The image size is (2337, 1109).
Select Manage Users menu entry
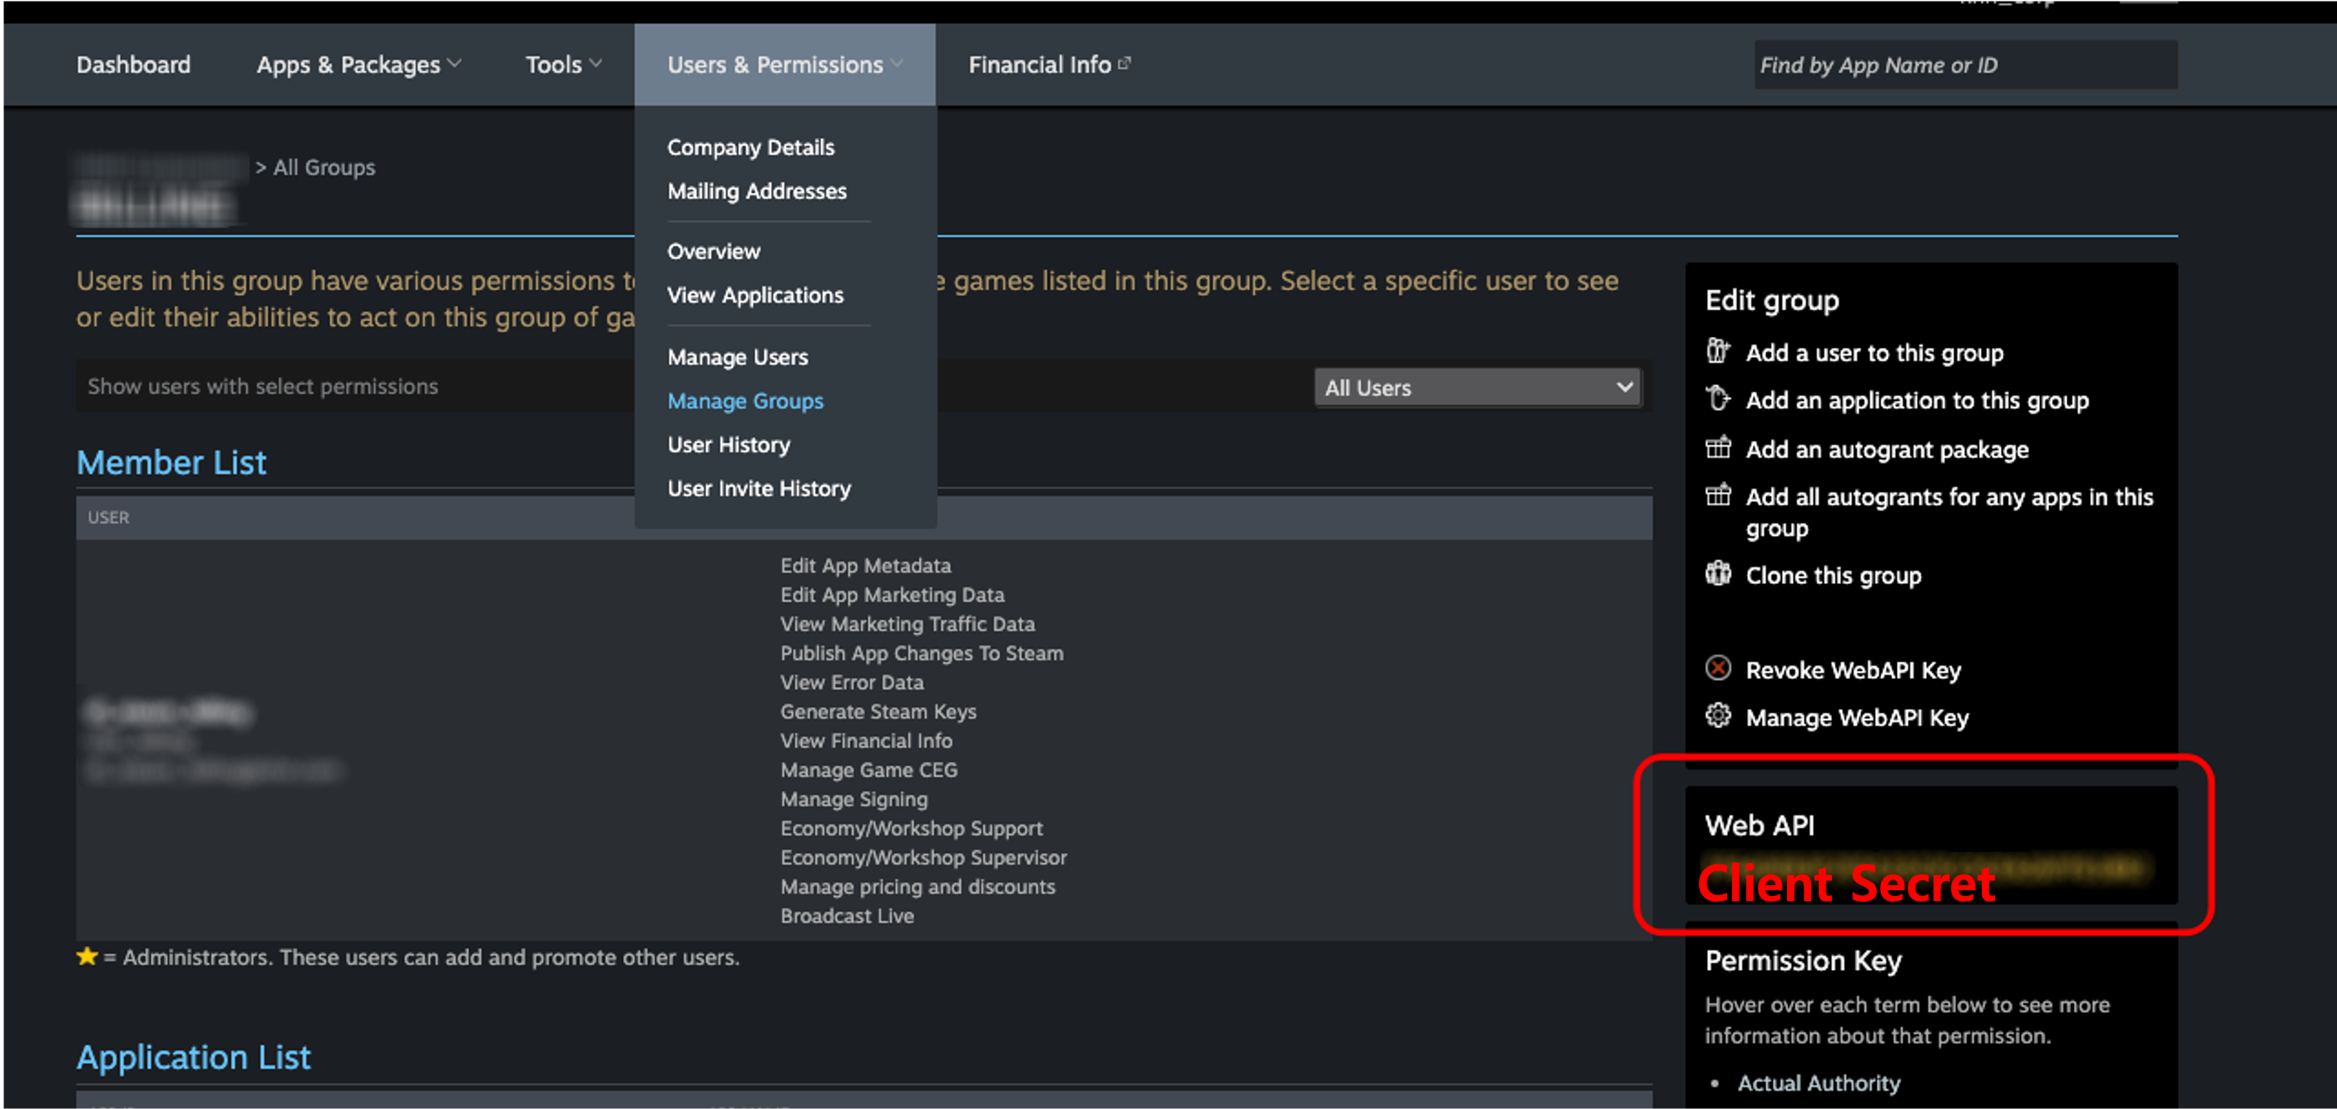point(738,357)
